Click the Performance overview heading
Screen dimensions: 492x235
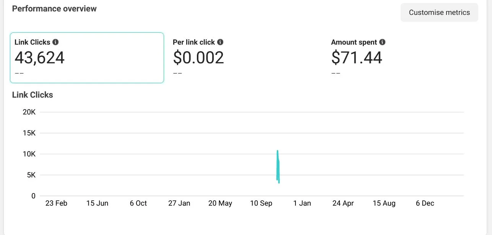(x=54, y=9)
